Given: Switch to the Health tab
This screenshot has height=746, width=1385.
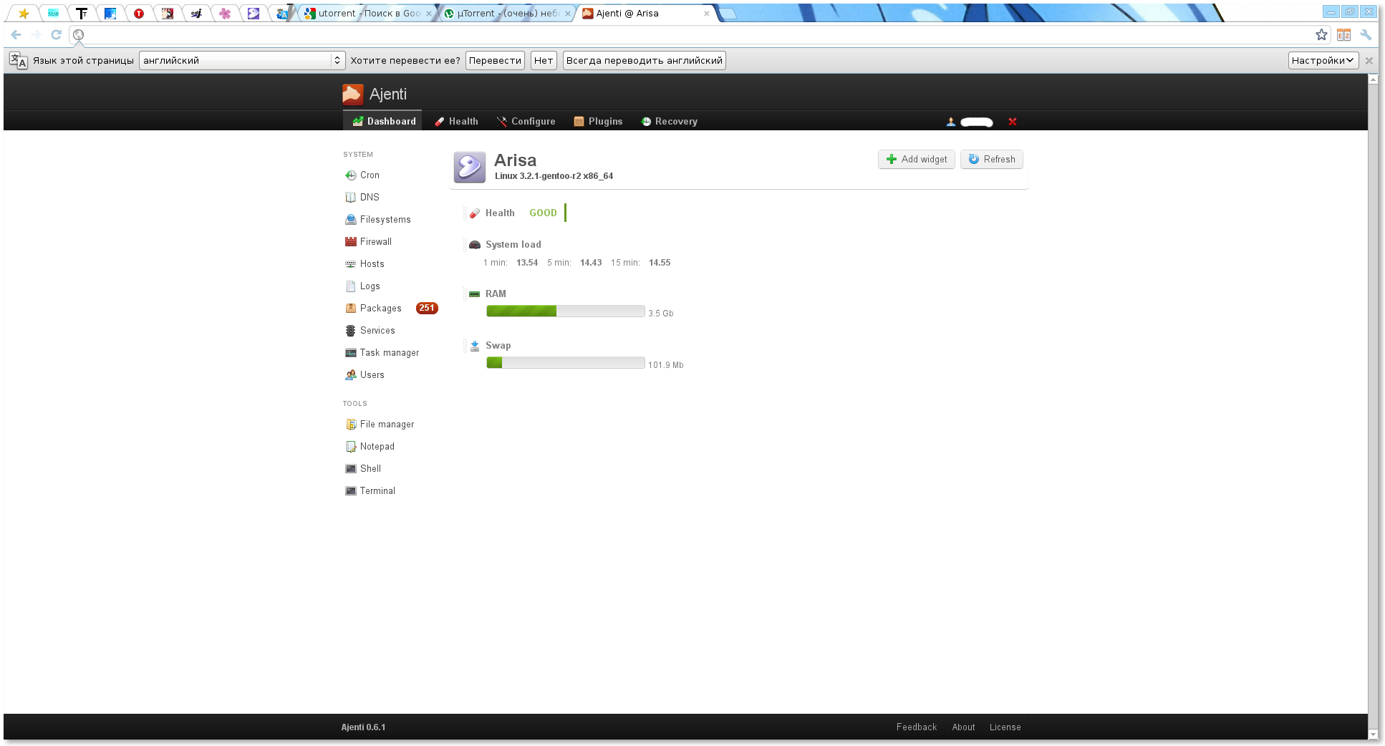Looking at the screenshot, I should 456,122.
